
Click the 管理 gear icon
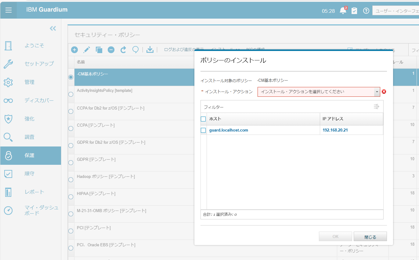click(8, 82)
